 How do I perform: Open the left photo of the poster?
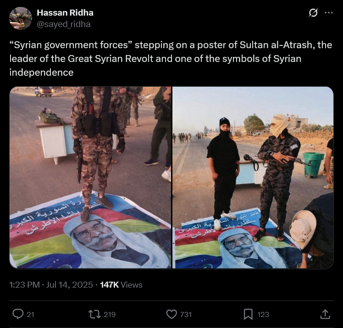[90, 178]
